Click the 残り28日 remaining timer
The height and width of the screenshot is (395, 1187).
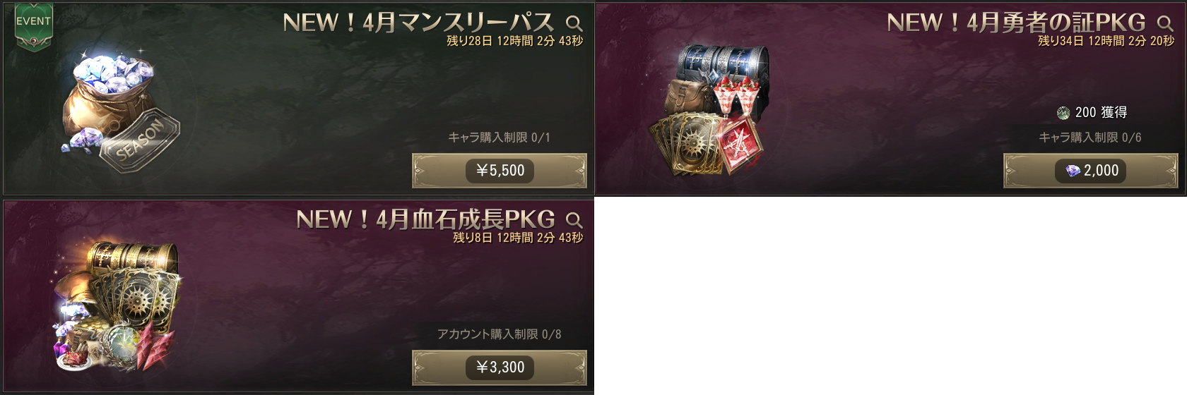click(x=515, y=41)
